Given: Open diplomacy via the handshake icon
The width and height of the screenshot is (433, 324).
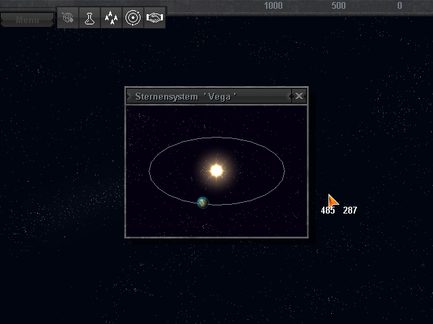Looking at the screenshot, I should pos(155,18).
